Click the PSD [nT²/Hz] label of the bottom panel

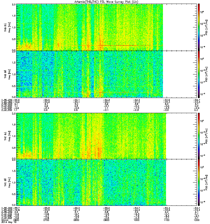[206, 183]
